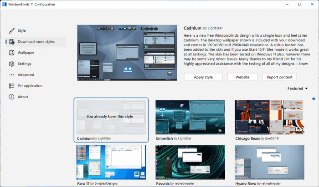Image resolution: width=319 pixels, height=187 pixels.
Task: Open the Featured sort dropdown
Action: [298, 89]
